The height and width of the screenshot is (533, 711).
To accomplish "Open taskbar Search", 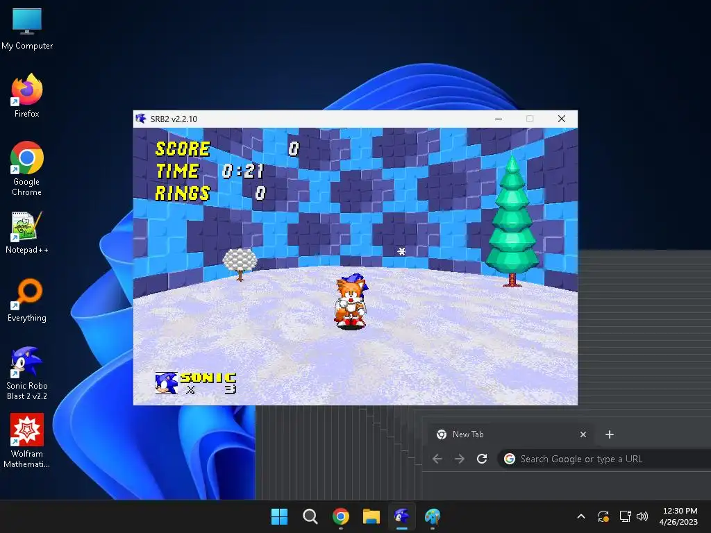I will (310, 516).
